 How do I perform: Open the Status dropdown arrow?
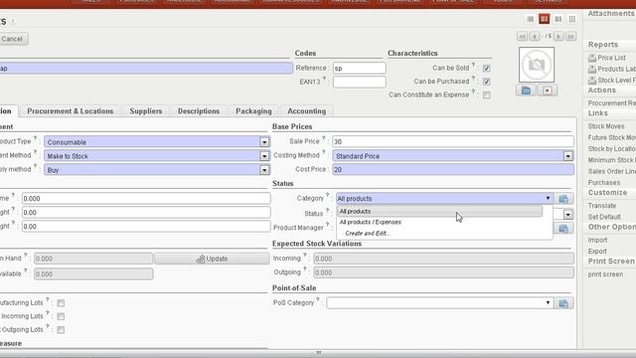567,214
